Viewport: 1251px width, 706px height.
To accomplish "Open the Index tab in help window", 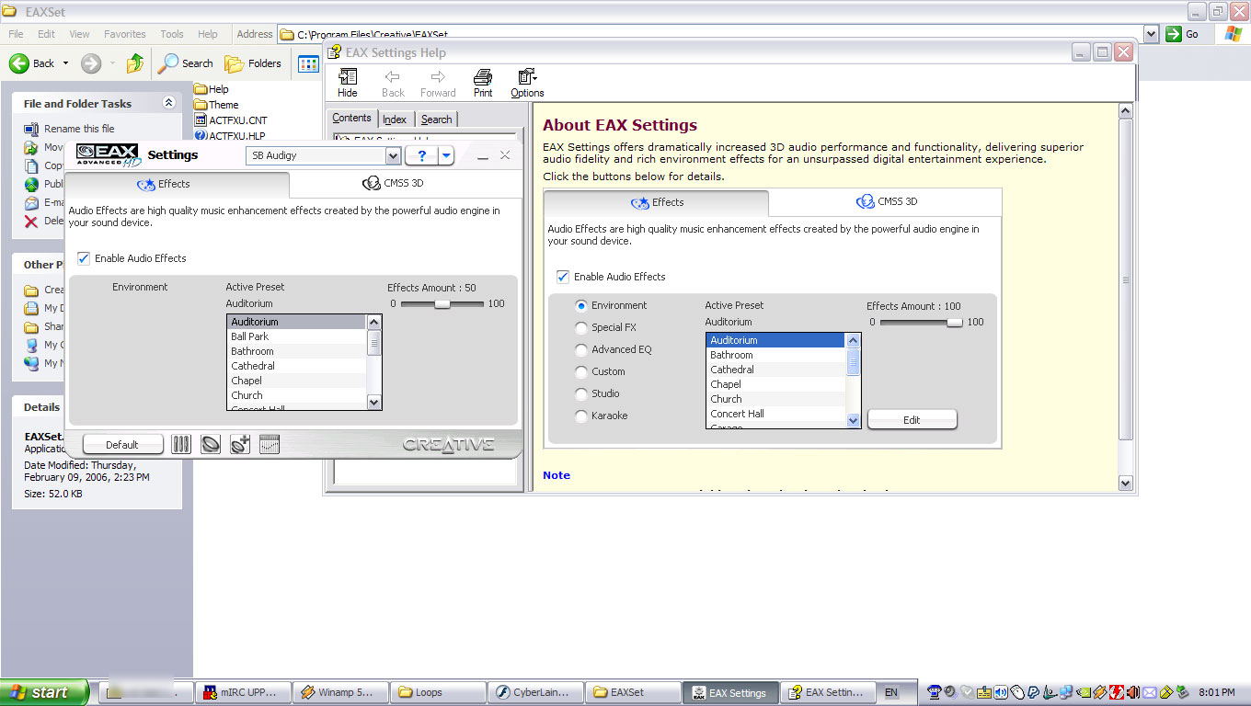I will point(395,120).
